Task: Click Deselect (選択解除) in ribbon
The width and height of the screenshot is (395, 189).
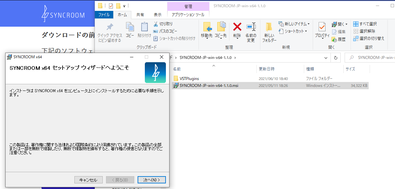Action: (x=364, y=31)
